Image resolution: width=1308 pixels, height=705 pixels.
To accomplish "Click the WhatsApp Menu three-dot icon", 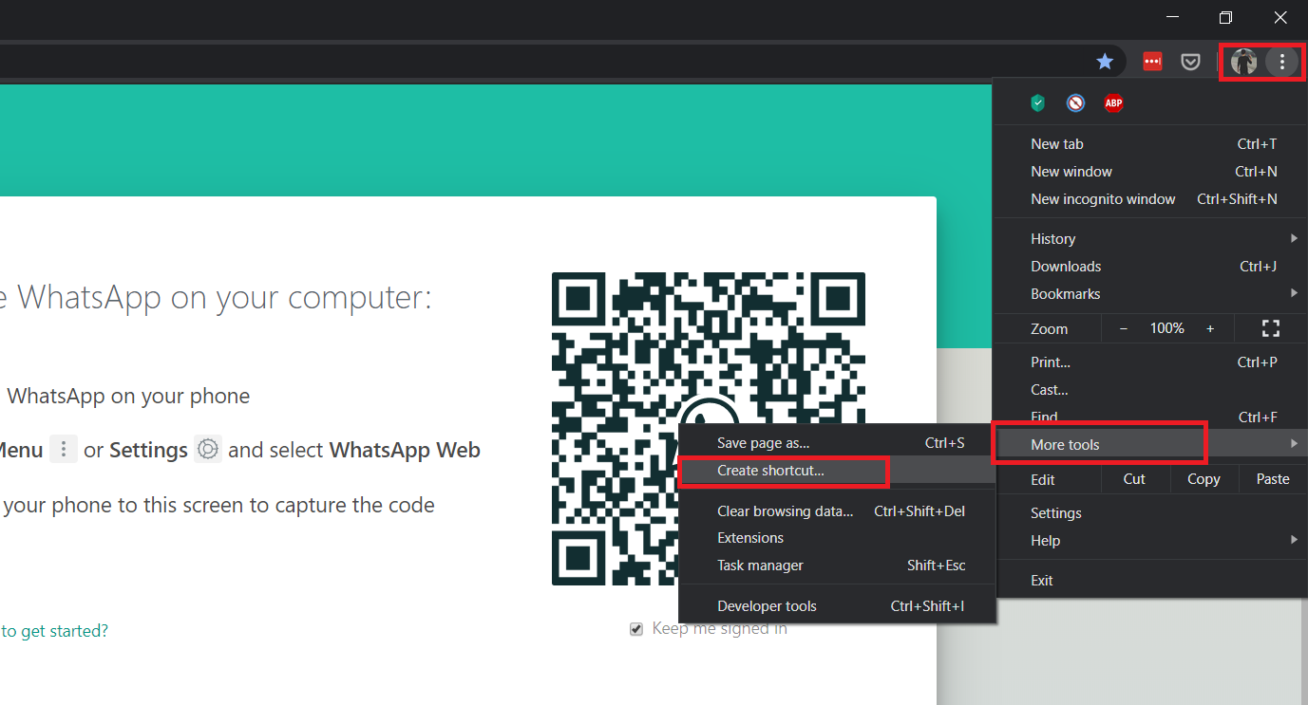I will [x=64, y=449].
